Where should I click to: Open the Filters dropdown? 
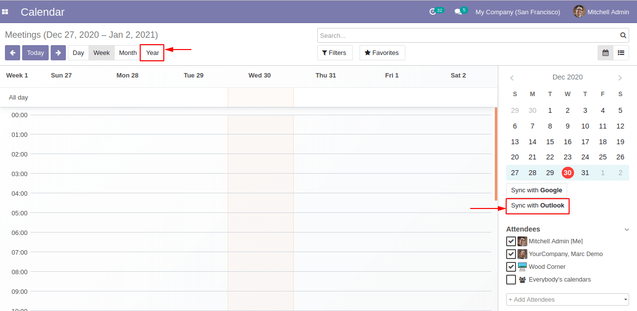tap(335, 53)
